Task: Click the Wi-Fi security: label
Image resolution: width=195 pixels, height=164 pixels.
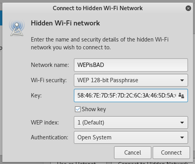Action: coord(49,80)
